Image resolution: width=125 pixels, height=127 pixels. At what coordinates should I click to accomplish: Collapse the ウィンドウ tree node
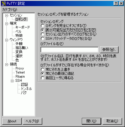[6, 40]
